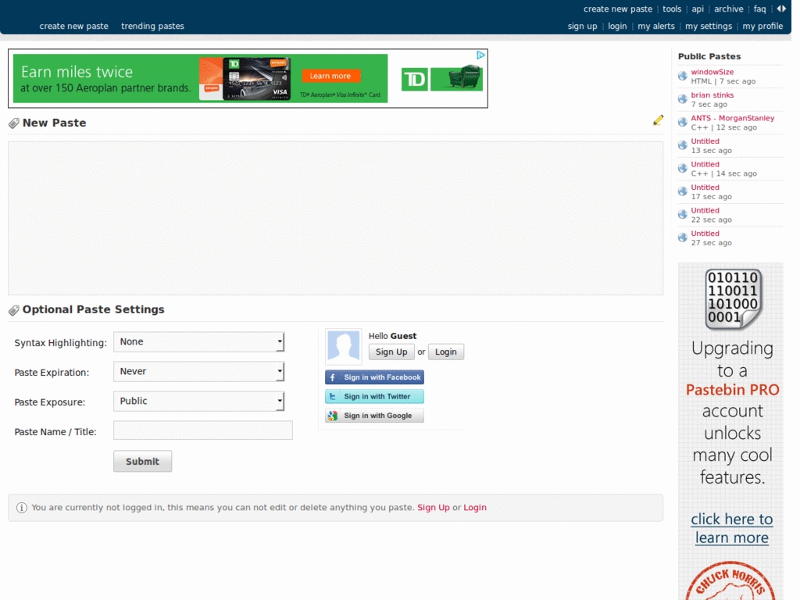
Task: Switch to trending pastes
Action: click(152, 26)
